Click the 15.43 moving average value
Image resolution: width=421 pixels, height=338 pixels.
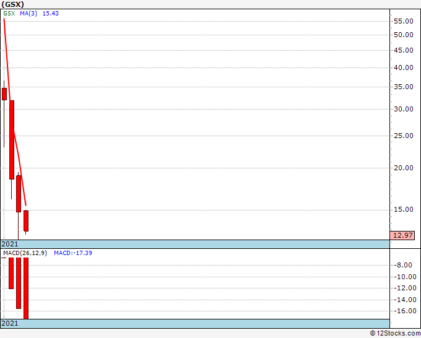click(x=51, y=14)
